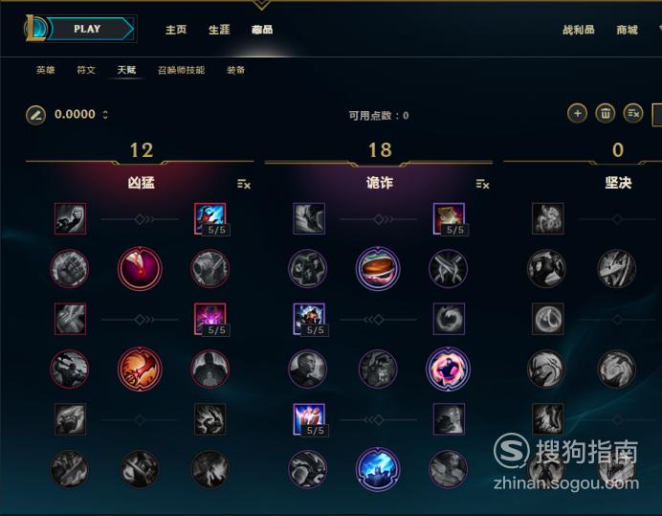This screenshot has width=662, height=516.
Task: Open the 商城 store link
Action: click(x=627, y=30)
